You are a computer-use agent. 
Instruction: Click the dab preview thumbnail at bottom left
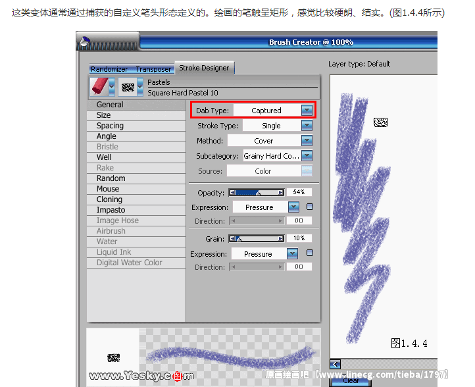113,358
